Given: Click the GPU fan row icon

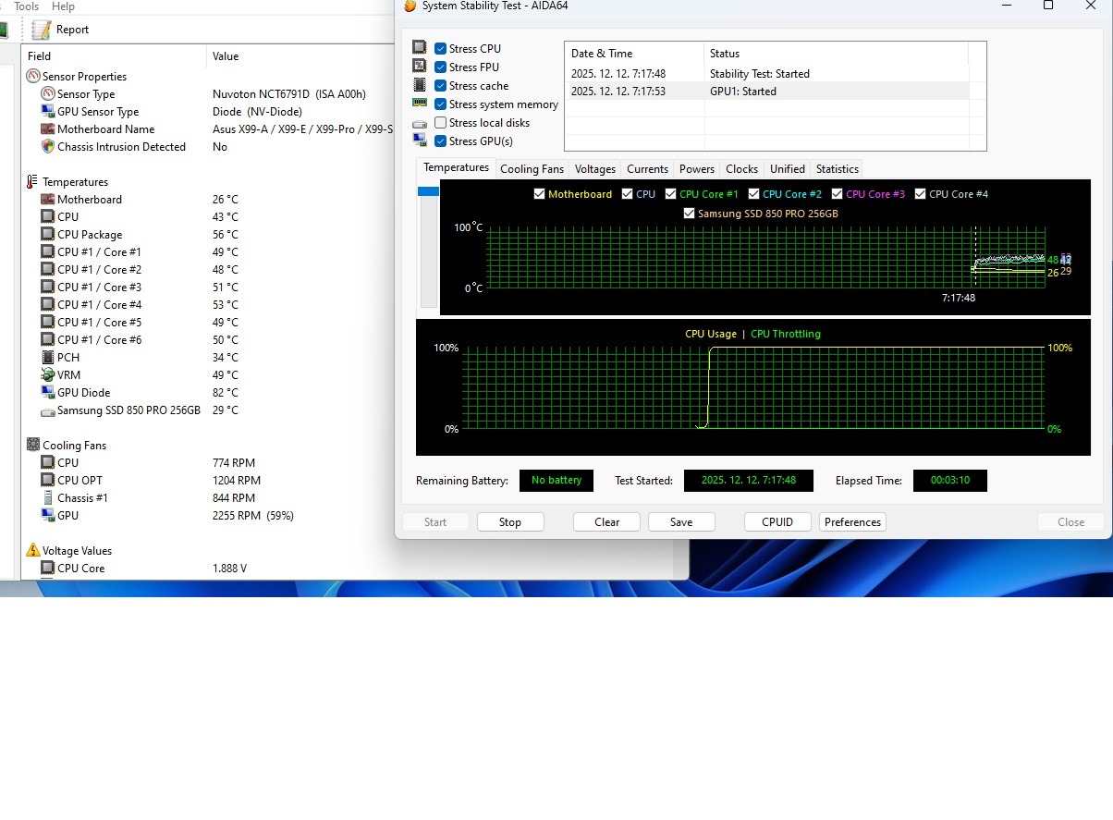Looking at the screenshot, I should click(48, 516).
